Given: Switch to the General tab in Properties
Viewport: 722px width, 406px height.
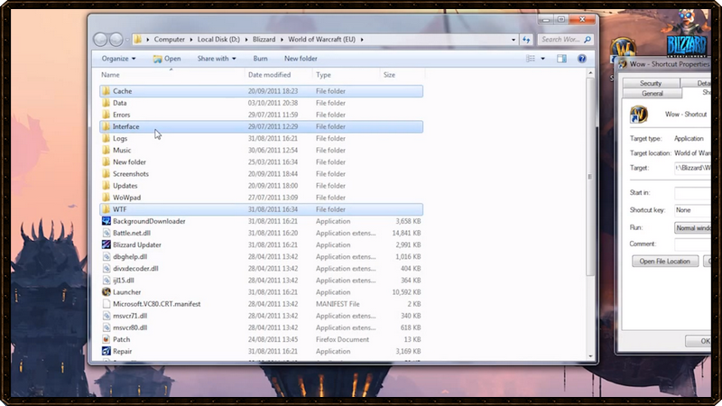Looking at the screenshot, I should 652,93.
